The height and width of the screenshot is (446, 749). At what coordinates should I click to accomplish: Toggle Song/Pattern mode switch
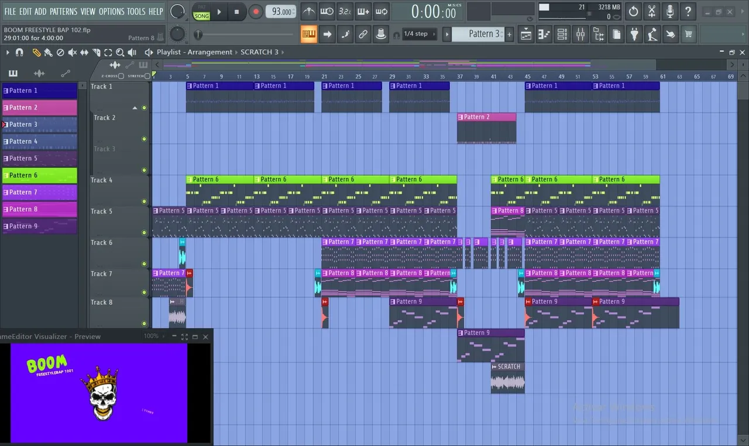(201, 11)
